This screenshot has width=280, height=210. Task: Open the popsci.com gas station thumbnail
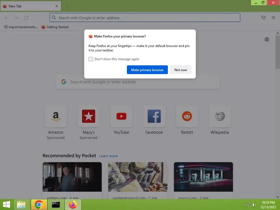click(203, 177)
